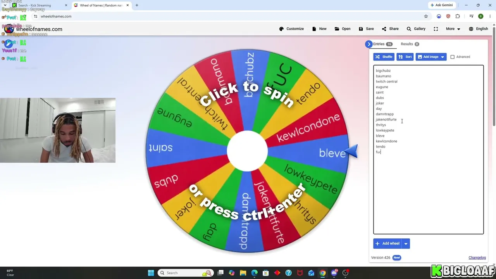496x279 pixels.
Task: Open the Changelog link
Action: pyautogui.click(x=477, y=258)
